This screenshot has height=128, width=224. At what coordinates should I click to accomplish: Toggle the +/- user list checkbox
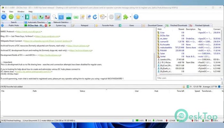pos(219,87)
